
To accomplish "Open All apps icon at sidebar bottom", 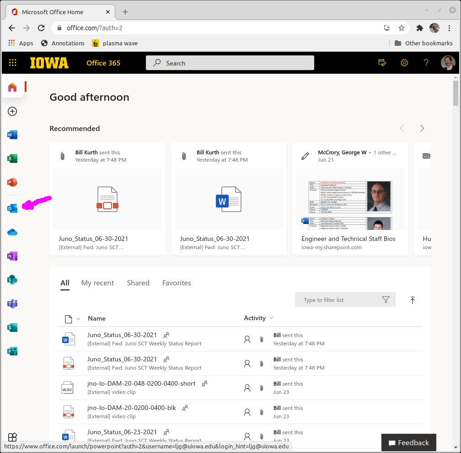I will click(12, 437).
